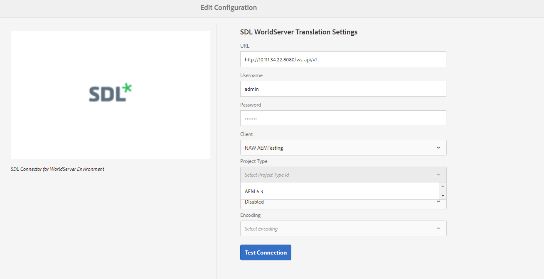Click the Edit Configuration heading

point(229,7)
